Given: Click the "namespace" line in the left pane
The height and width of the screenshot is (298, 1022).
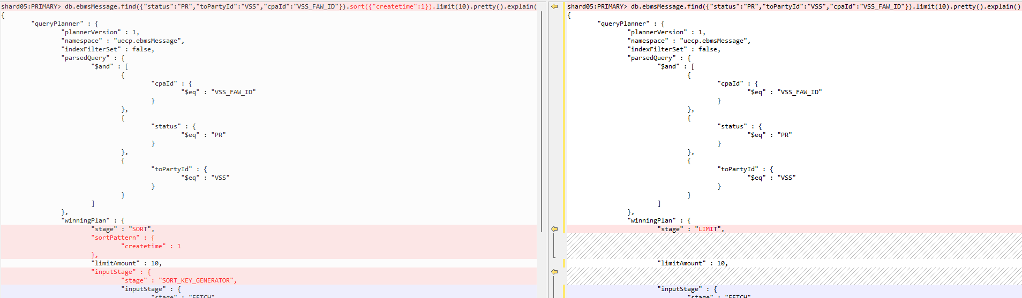Looking at the screenshot, I should pyautogui.click(x=123, y=41).
